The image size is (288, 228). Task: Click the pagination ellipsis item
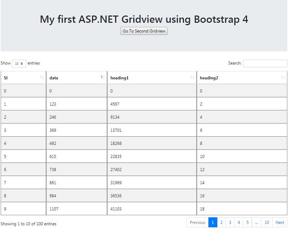point(256,222)
